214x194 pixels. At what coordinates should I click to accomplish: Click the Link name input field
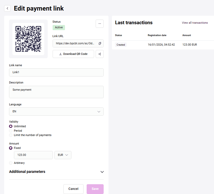pos(56,72)
